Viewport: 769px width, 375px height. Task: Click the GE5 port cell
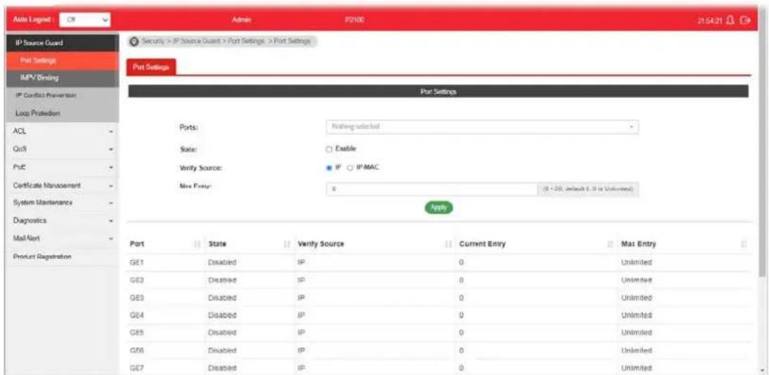pyautogui.click(x=136, y=333)
